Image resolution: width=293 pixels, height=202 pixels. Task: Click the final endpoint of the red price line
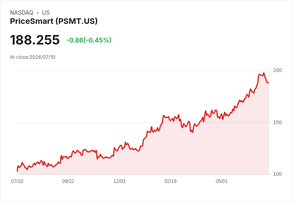point(268,83)
